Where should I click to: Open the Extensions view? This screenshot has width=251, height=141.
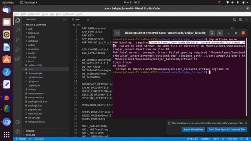[x=18, y=59]
